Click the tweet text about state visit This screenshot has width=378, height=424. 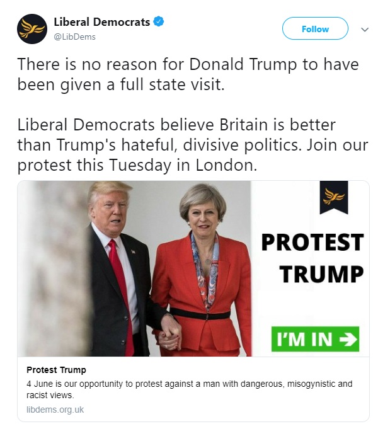tap(188, 74)
